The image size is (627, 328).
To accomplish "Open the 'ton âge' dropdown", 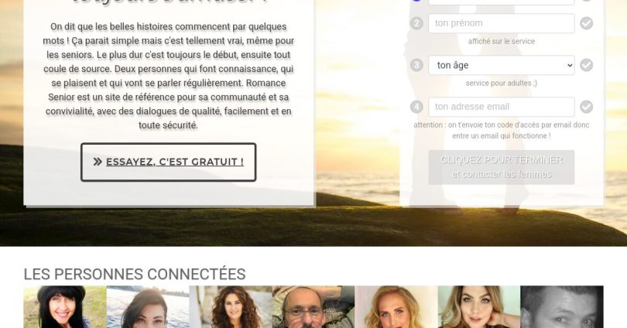I will 502,65.
